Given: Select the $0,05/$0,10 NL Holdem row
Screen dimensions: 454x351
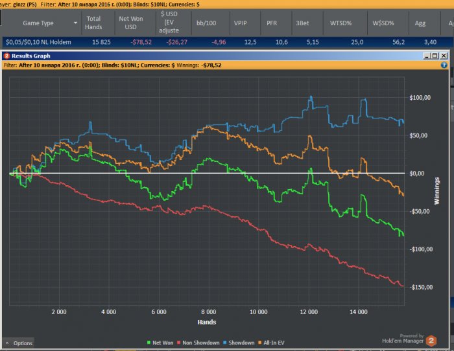Looking at the screenshot, I should click(x=228, y=42).
